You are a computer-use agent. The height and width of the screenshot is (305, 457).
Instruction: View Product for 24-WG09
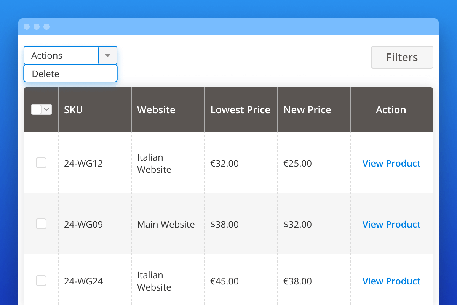tap(391, 224)
